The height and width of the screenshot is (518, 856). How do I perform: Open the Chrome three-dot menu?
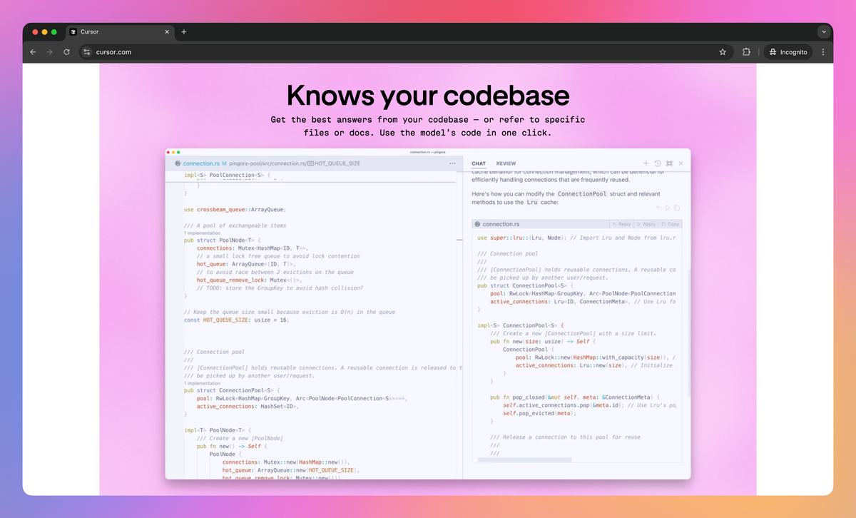(823, 52)
